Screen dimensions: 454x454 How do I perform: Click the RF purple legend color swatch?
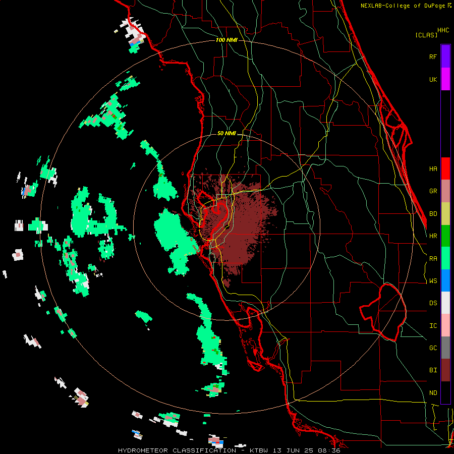pos(445,56)
